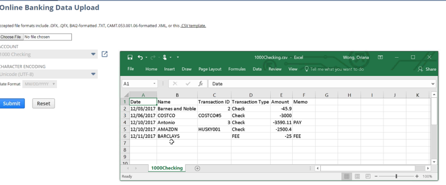This screenshot has height=185, width=446.
Task: Click the Insert Function fx icon
Action: point(201,84)
